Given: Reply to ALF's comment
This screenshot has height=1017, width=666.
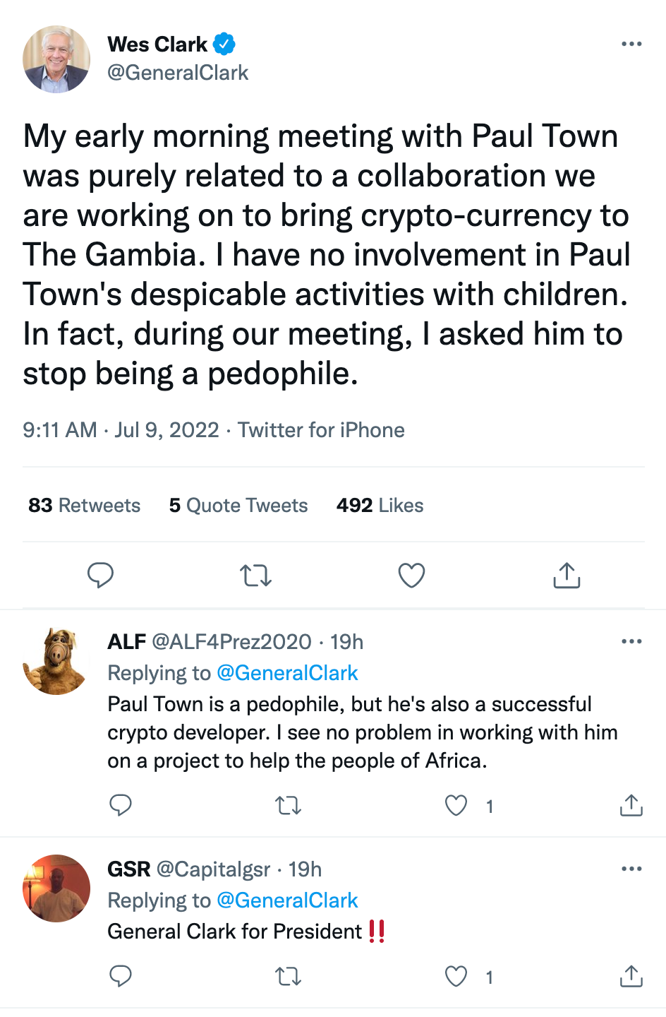Looking at the screenshot, I should [x=121, y=805].
